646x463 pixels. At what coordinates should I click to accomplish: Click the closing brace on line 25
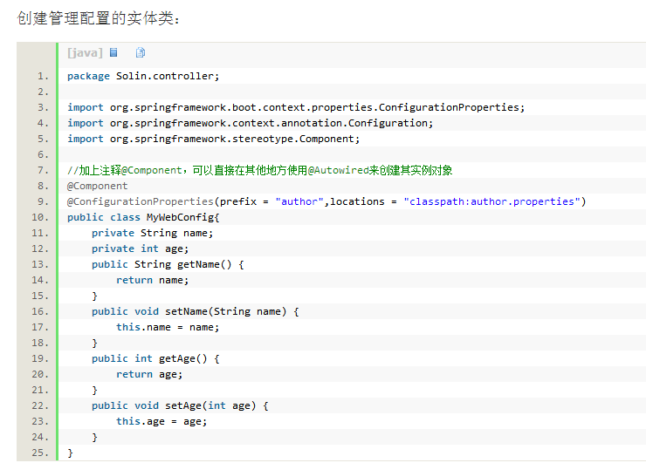pos(70,453)
